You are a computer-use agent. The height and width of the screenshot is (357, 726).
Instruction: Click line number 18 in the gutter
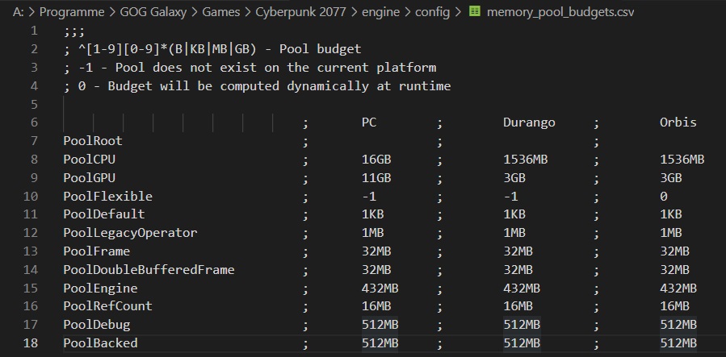[31, 343]
